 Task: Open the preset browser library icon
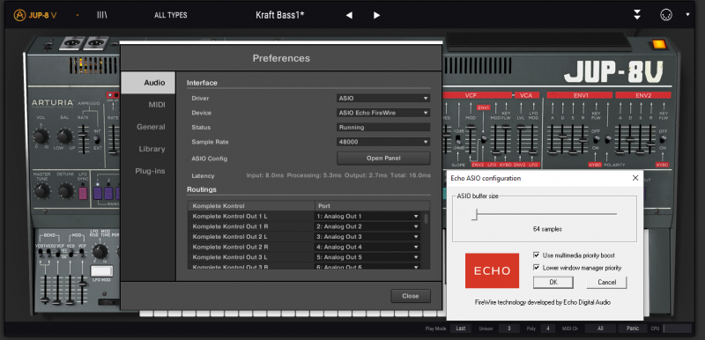(x=102, y=15)
